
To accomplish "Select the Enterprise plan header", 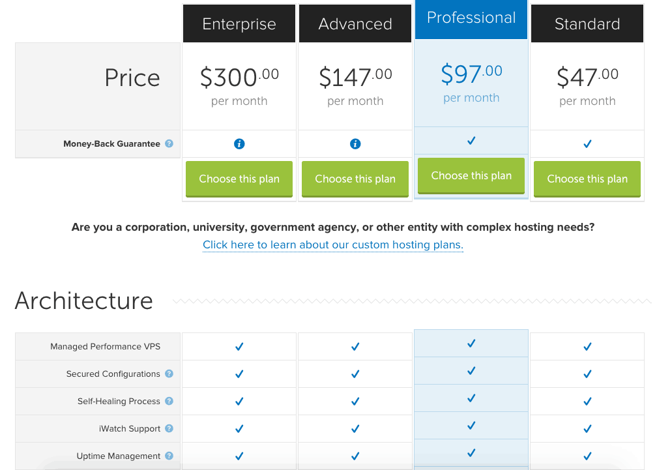I will click(x=239, y=24).
